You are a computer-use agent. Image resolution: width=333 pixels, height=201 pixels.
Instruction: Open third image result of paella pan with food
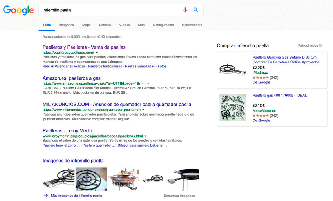[123, 179]
